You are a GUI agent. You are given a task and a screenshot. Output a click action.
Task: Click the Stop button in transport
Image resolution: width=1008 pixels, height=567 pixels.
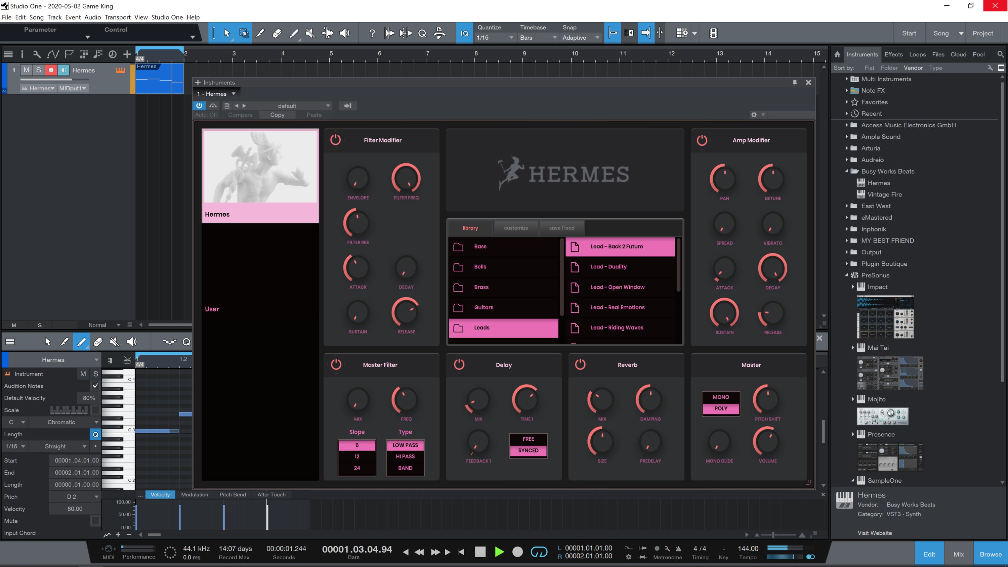coord(480,552)
